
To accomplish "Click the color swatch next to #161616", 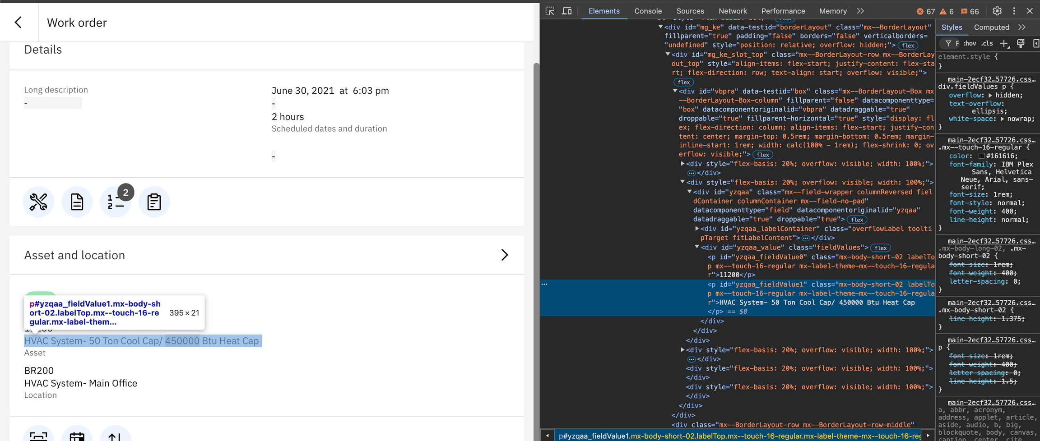I will point(981,156).
